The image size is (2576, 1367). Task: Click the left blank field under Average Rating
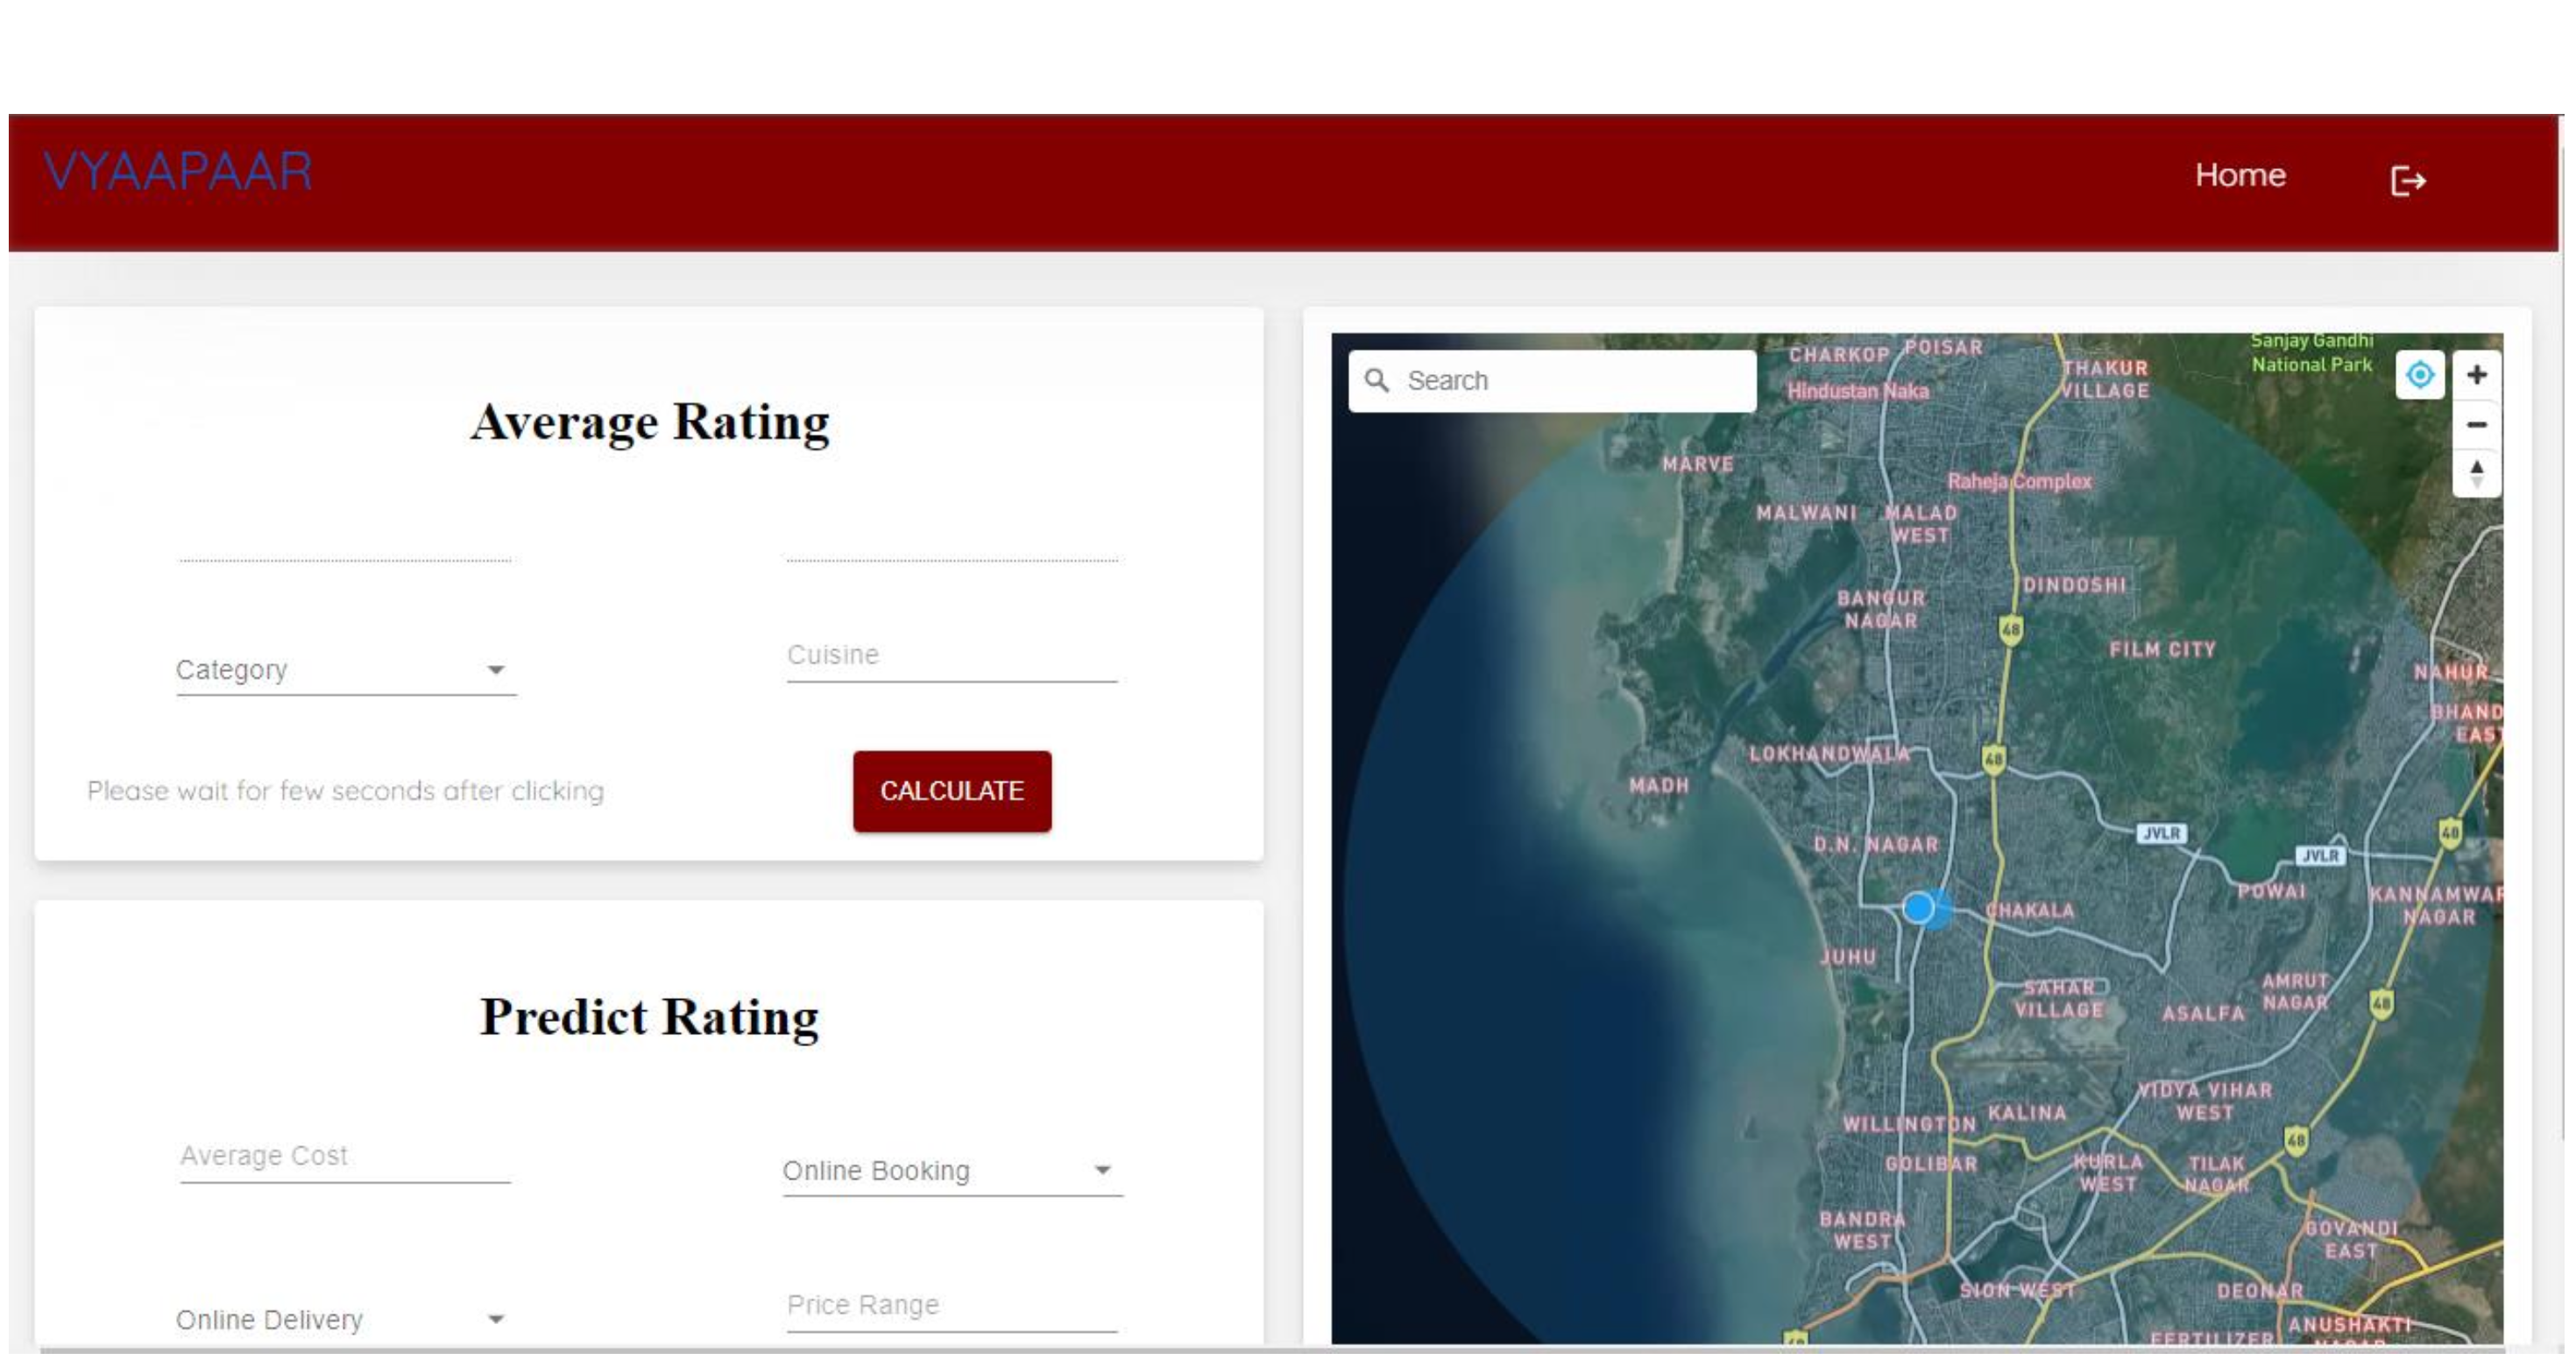coord(345,545)
